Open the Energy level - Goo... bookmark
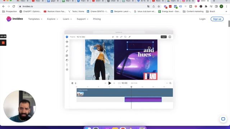This screenshot has height=129, width=230. tap(169, 11)
